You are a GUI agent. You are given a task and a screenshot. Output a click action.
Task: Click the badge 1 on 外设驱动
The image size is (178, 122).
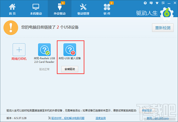[x=63, y=3]
